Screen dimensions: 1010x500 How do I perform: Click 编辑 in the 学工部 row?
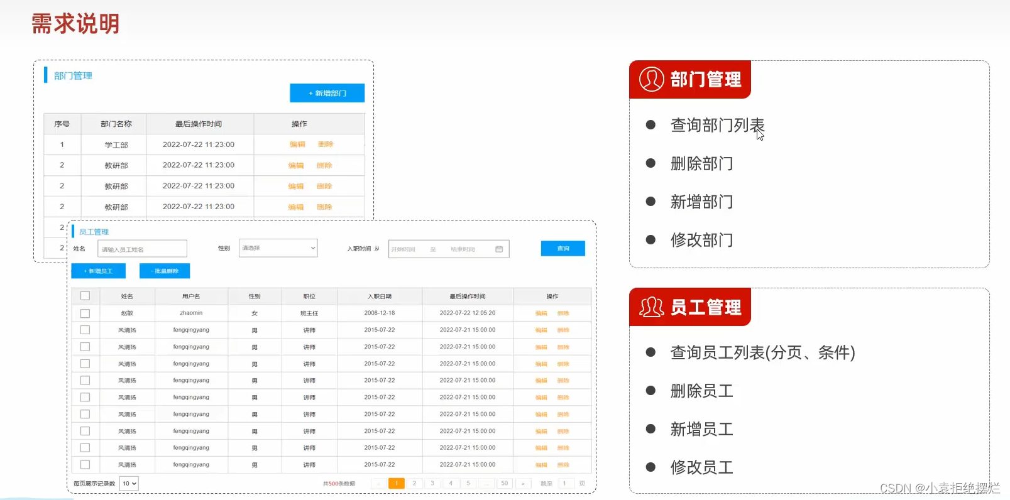click(297, 144)
